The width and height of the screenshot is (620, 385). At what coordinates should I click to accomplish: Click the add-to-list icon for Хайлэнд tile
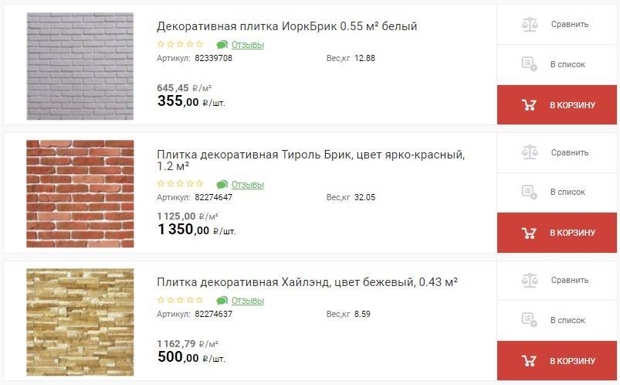(529, 319)
